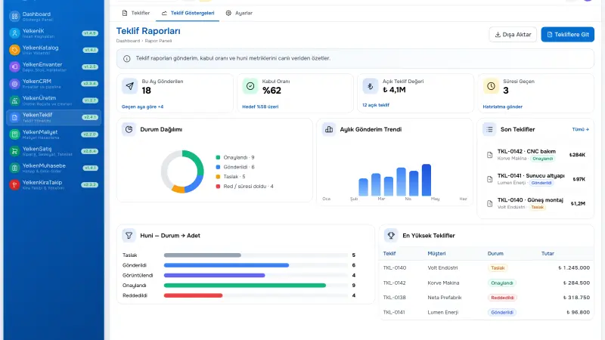Click the Teklif Raporları page title
This screenshot has width=605, height=340.
pyautogui.click(x=148, y=31)
